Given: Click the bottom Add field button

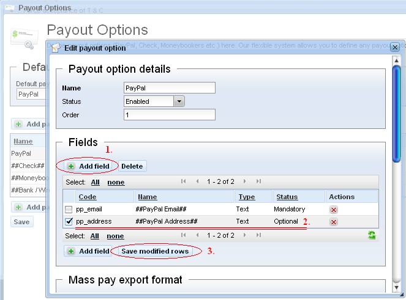Looking at the screenshot, I should click(88, 251).
